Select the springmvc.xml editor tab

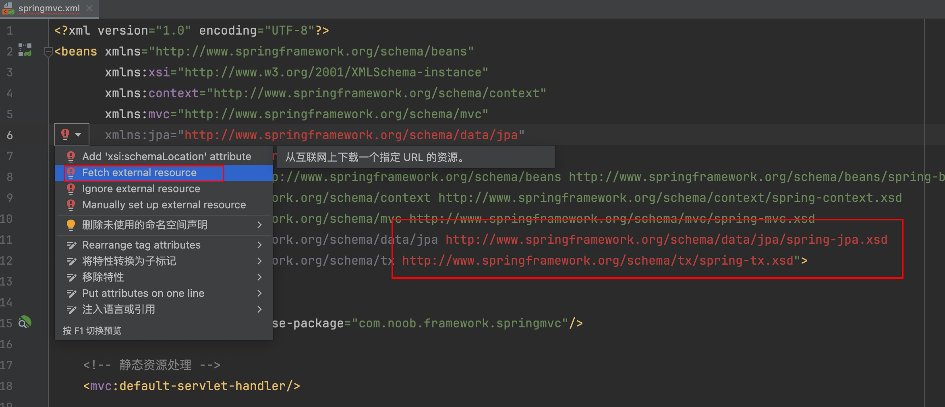pos(49,8)
